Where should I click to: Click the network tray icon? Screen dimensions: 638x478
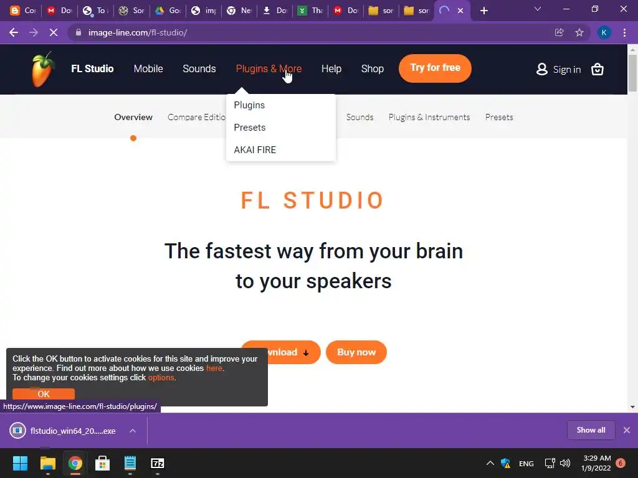coord(550,463)
